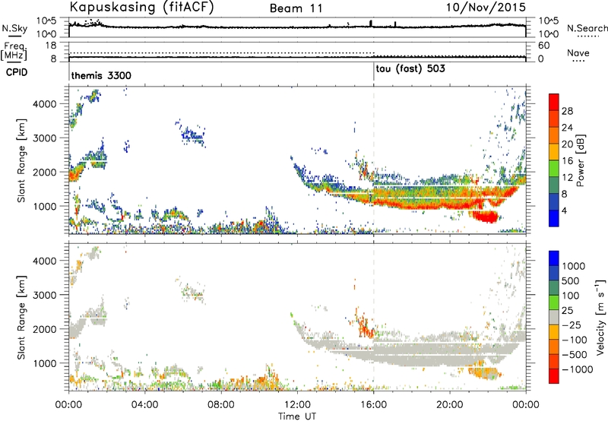
Task: Pick the teal 8–12 dB power swatch
Action: (554, 185)
